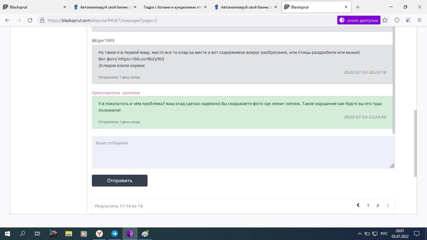Click the Ваше сообщение message box

pos(243,153)
